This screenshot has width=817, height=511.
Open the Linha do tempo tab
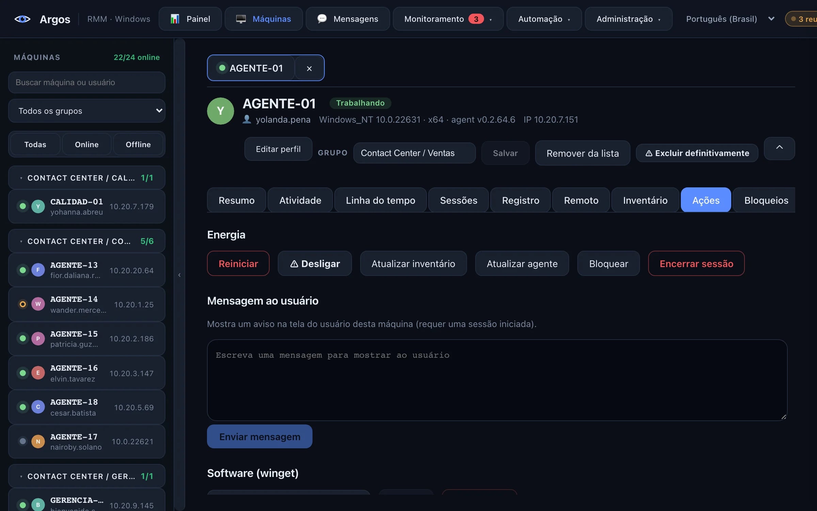381,200
